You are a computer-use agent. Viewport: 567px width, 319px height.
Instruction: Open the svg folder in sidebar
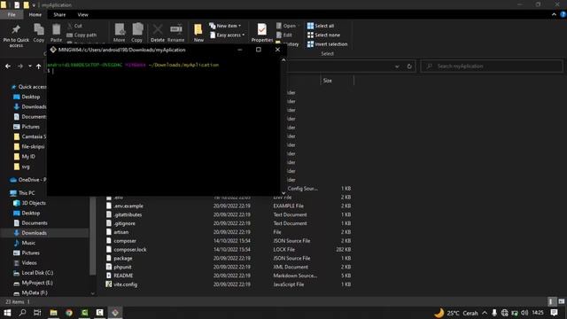click(x=21, y=167)
